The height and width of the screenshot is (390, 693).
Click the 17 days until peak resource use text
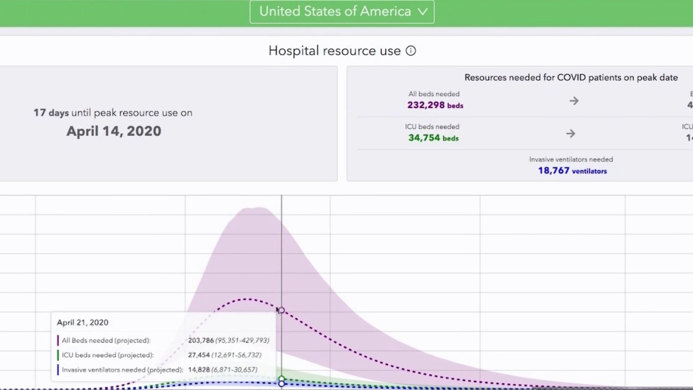[113, 113]
